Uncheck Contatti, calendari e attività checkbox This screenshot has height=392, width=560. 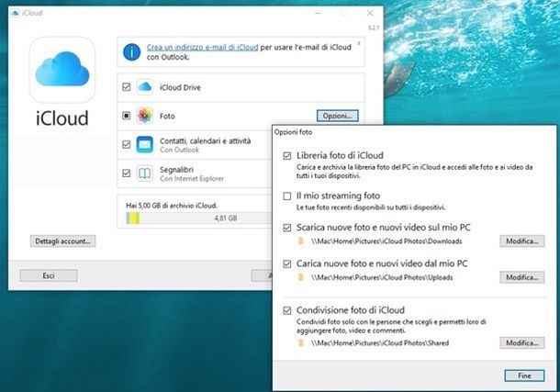pos(127,145)
